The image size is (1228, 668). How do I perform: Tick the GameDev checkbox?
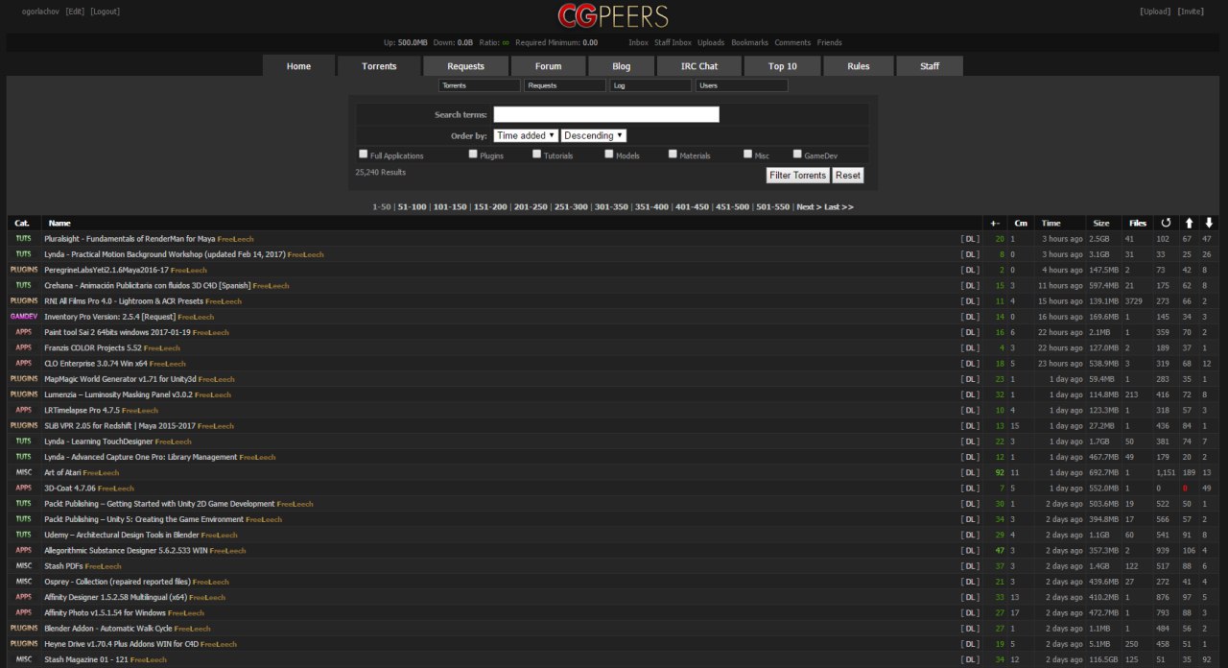pos(797,154)
